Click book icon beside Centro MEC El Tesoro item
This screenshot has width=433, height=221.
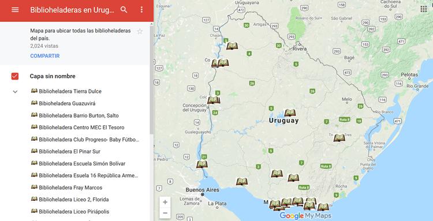(34, 126)
